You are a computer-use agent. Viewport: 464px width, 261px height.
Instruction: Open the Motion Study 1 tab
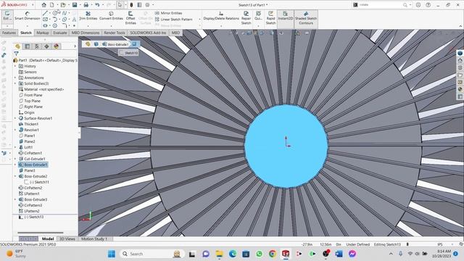point(94,239)
